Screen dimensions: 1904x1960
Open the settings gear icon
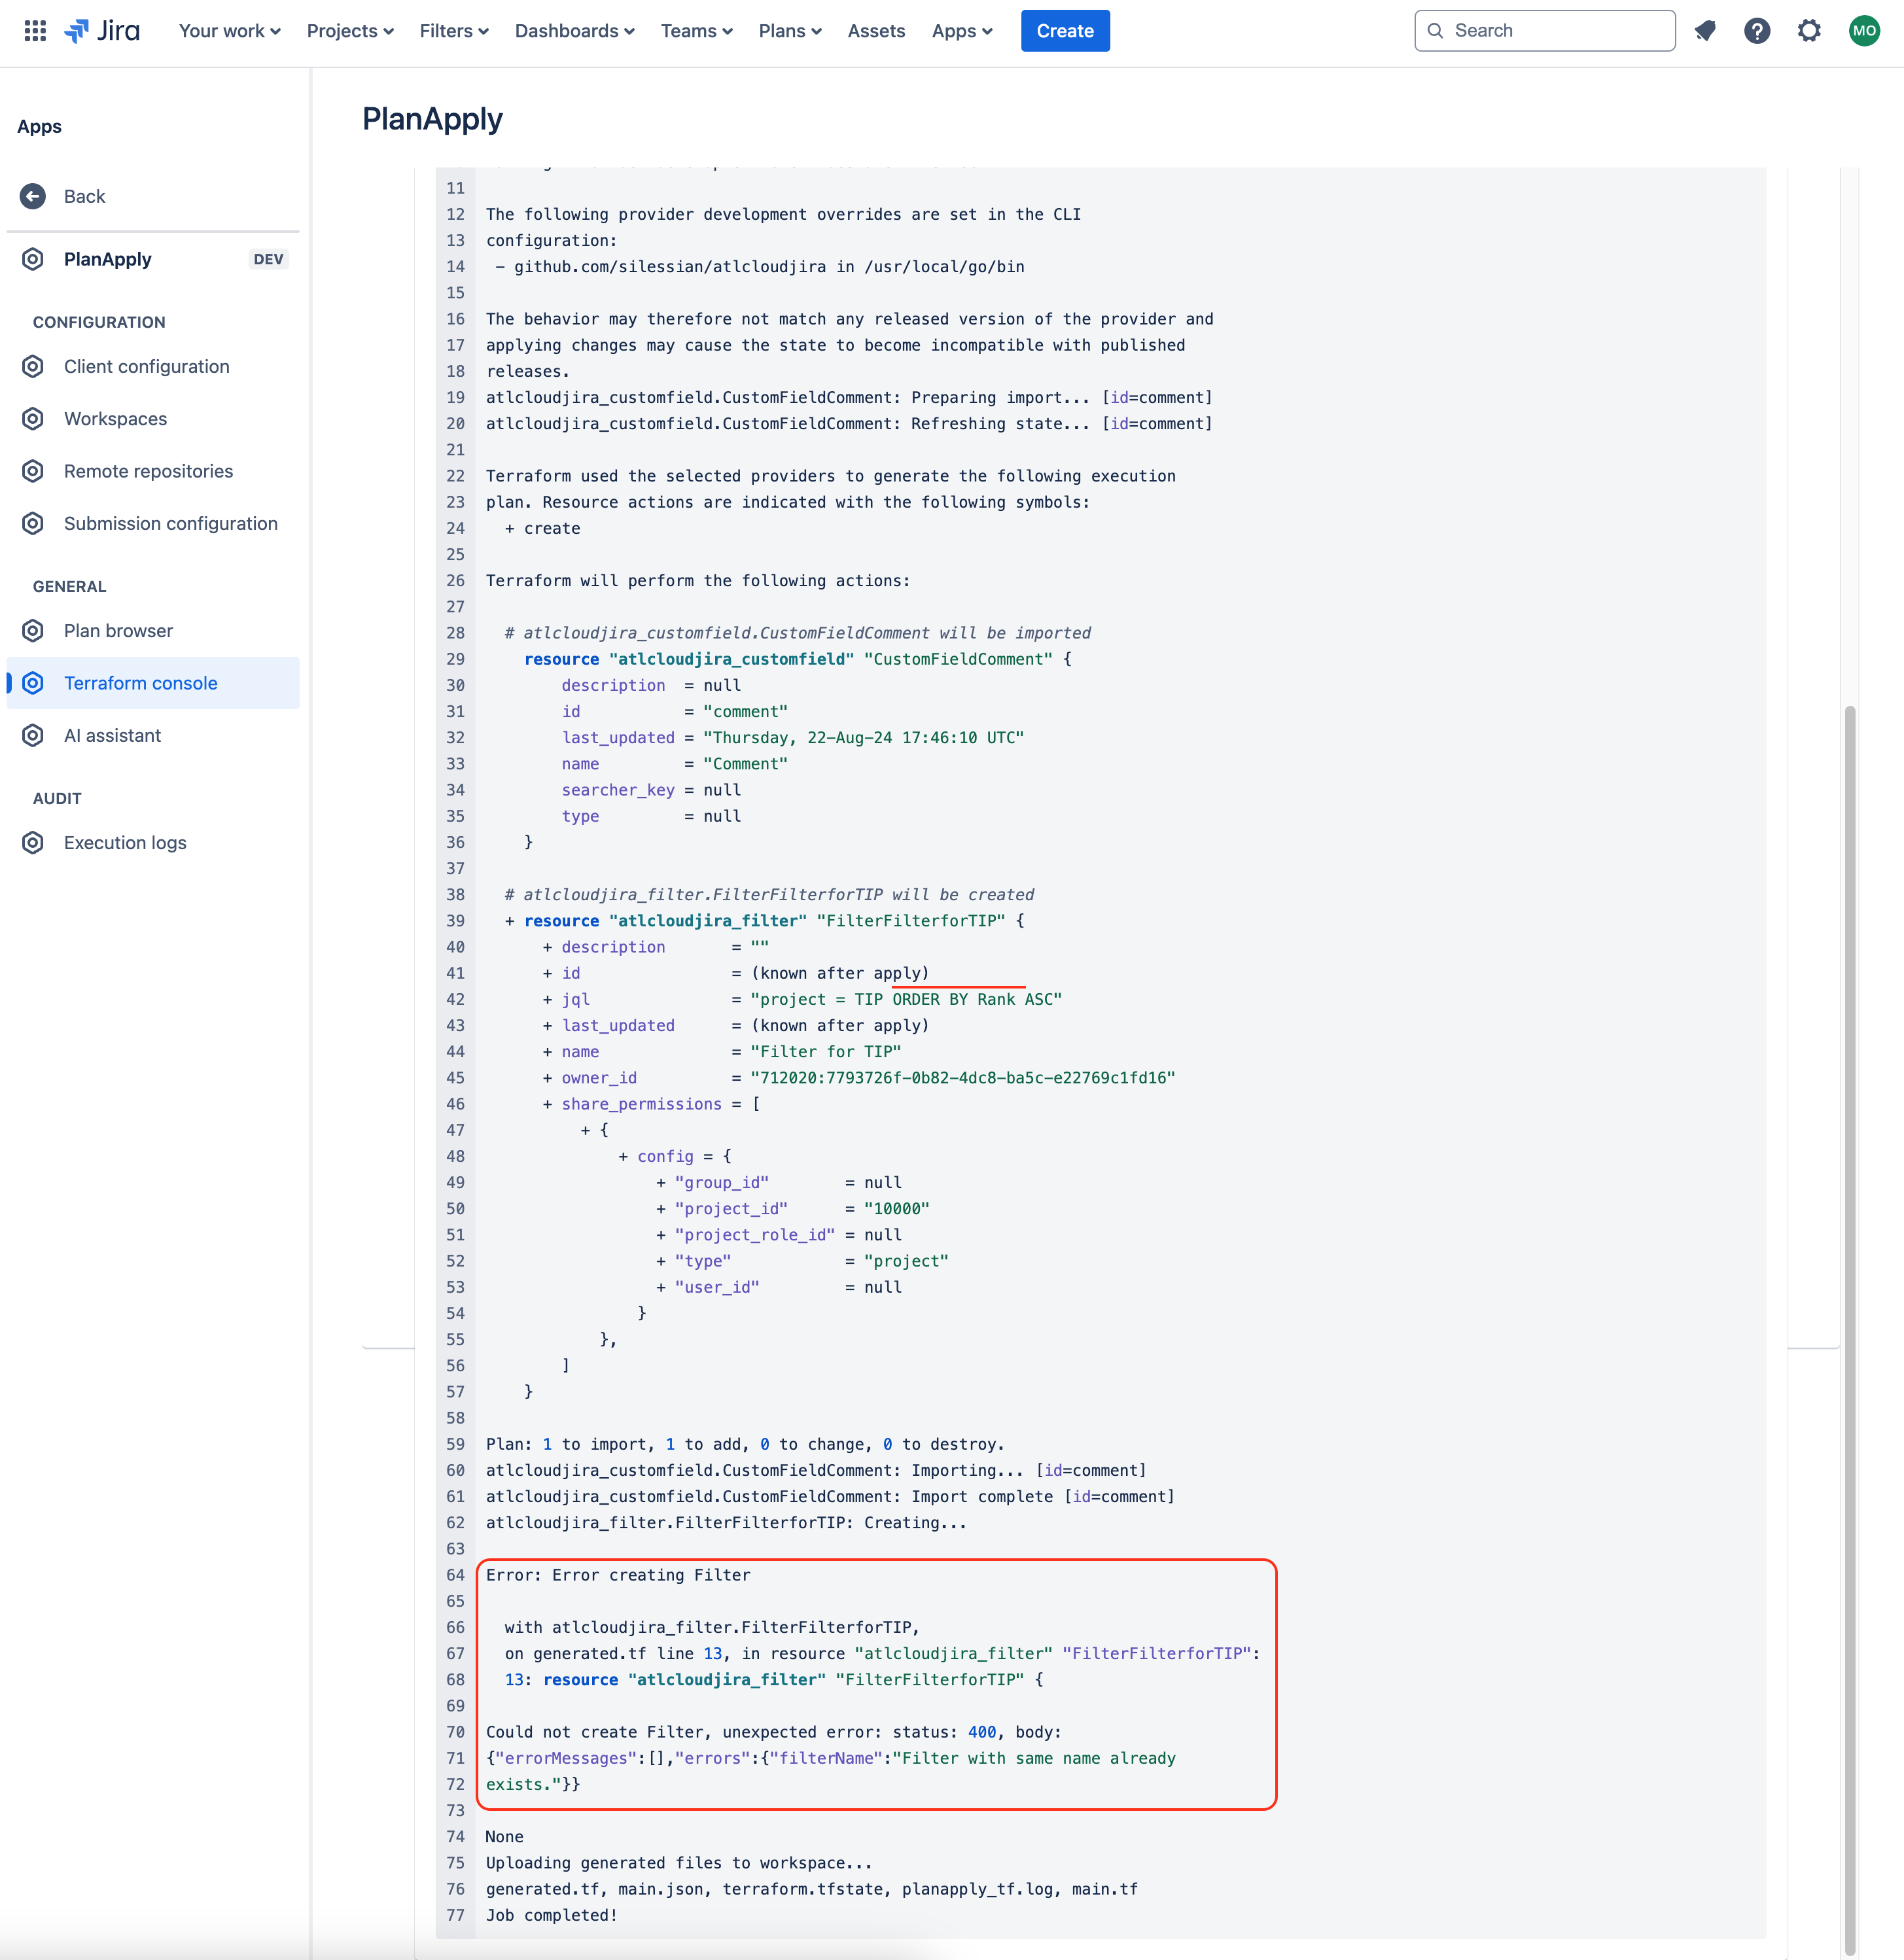click(x=1809, y=31)
